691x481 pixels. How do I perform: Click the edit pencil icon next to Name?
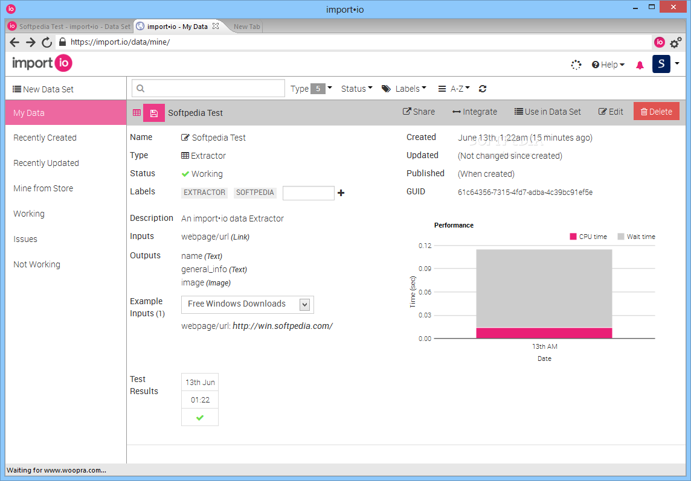[185, 138]
